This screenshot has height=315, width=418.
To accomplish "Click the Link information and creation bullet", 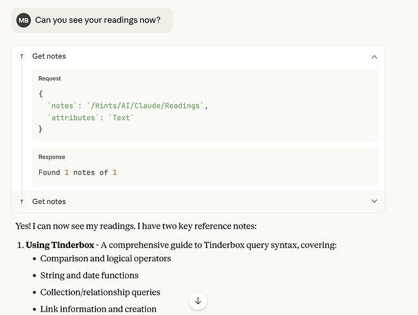I will coord(99,309).
